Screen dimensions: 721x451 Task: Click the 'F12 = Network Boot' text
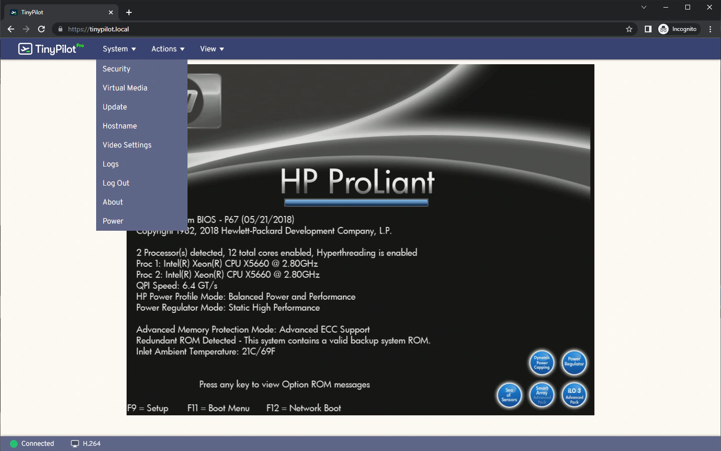304,408
